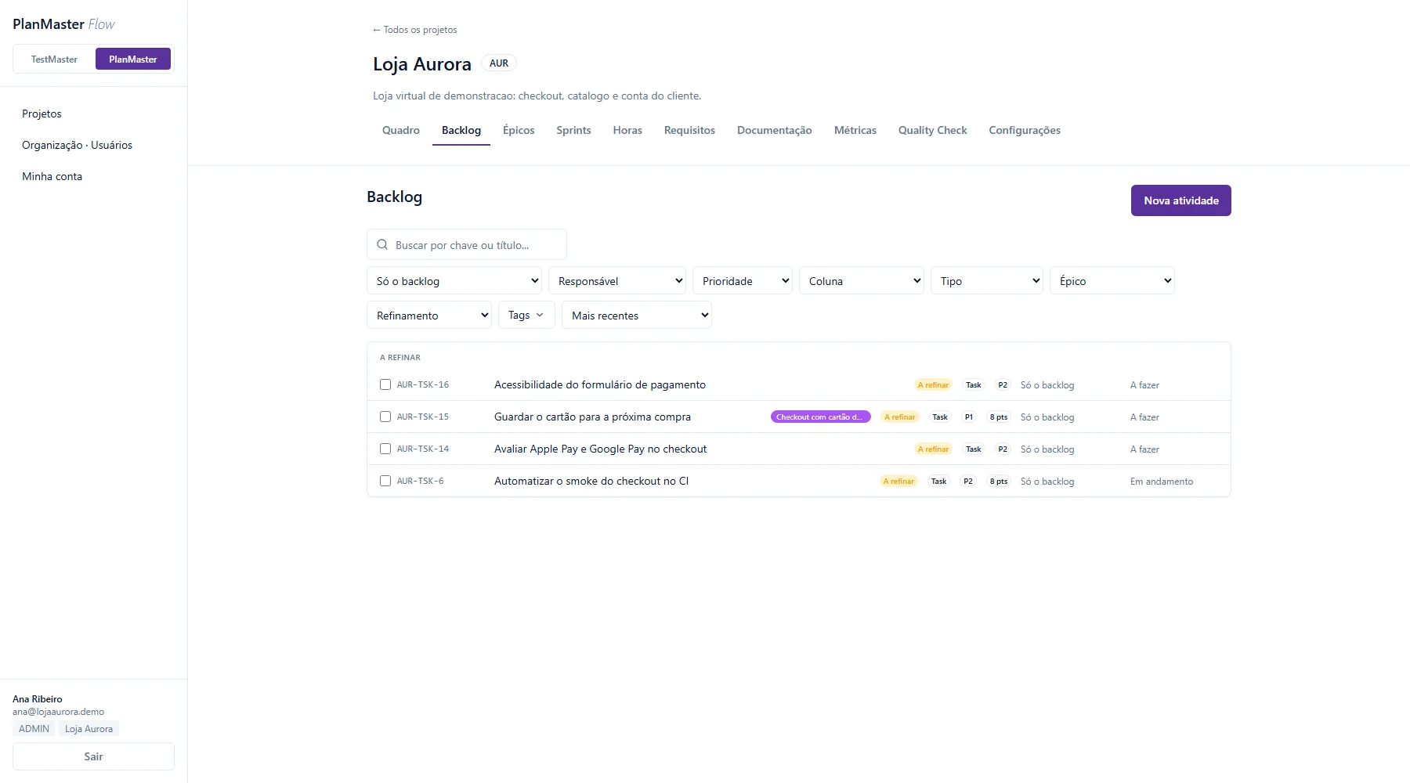This screenshot has height=783, width=1410.
Task: Mark the AUR-TSK-6 checkbox
Action: [385, 481]
